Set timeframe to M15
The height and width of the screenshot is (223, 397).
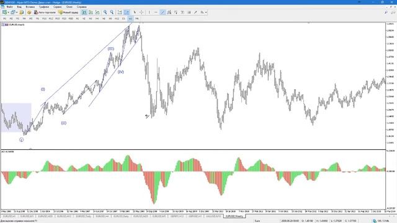(57, 19)
